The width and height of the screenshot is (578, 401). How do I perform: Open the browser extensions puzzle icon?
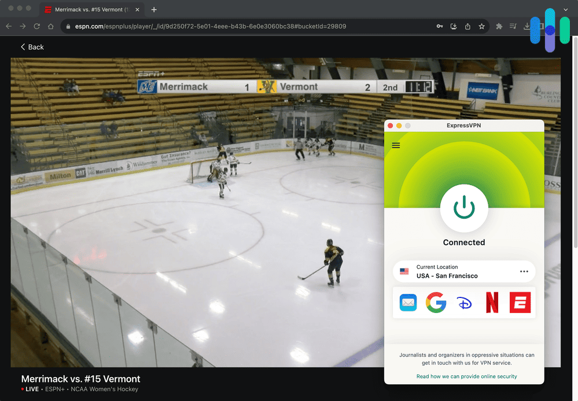[500, 26]
